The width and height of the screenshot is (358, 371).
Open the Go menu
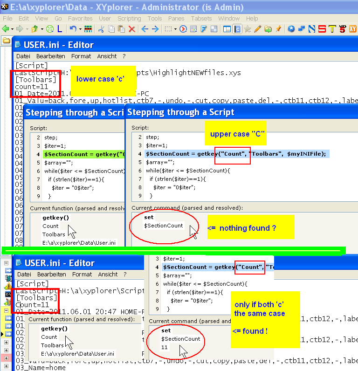(58, 19)
